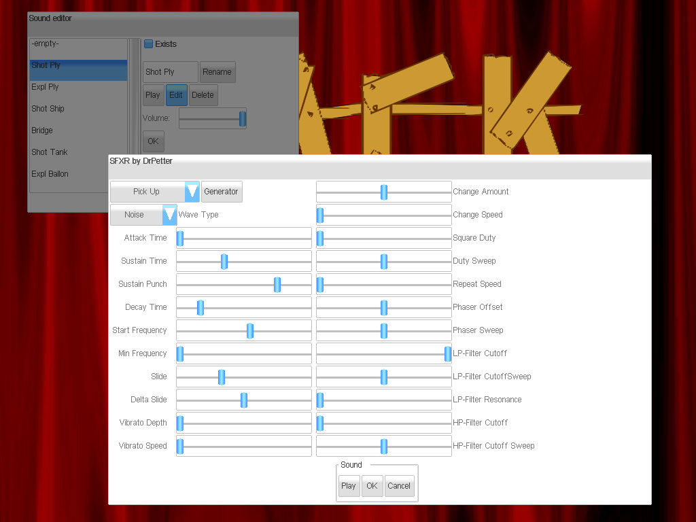
Task: Click Play button in Sound editor window
Action: (x=153, y=95)
